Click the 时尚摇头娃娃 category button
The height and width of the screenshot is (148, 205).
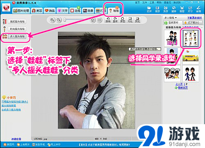pyautogui.click(x=17, y=29)
